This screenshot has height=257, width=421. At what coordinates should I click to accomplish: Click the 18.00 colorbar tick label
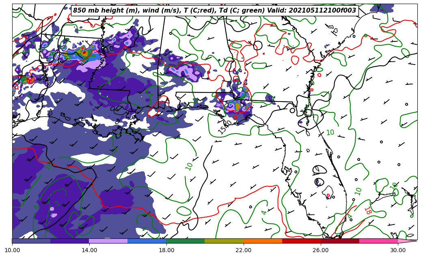click(x=166, y=250)
